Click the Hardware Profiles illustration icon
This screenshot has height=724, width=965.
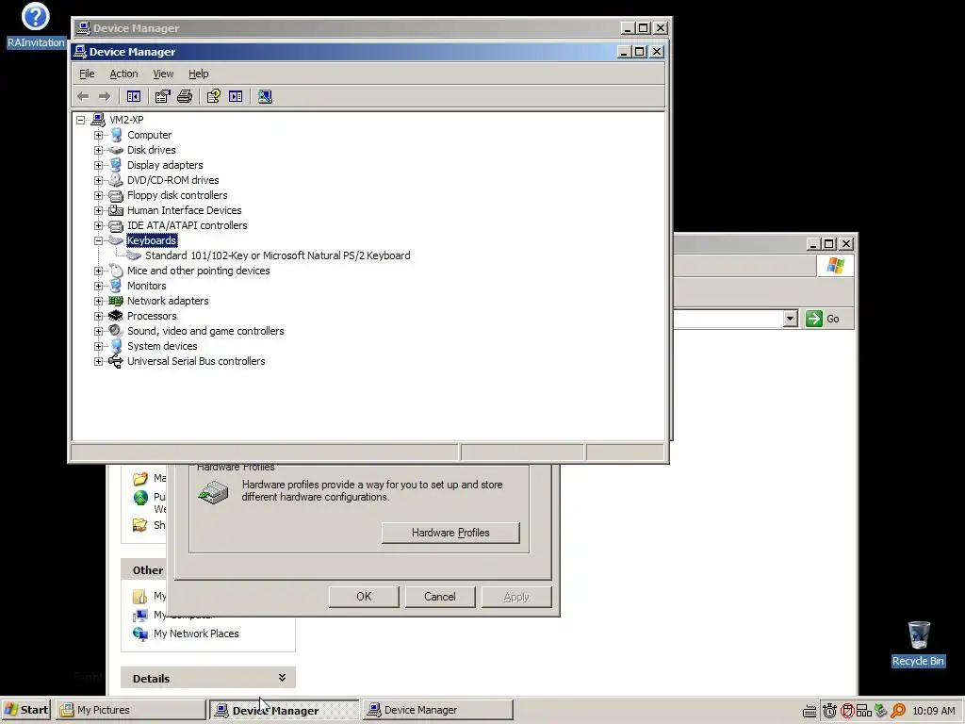tap(214, 492)
